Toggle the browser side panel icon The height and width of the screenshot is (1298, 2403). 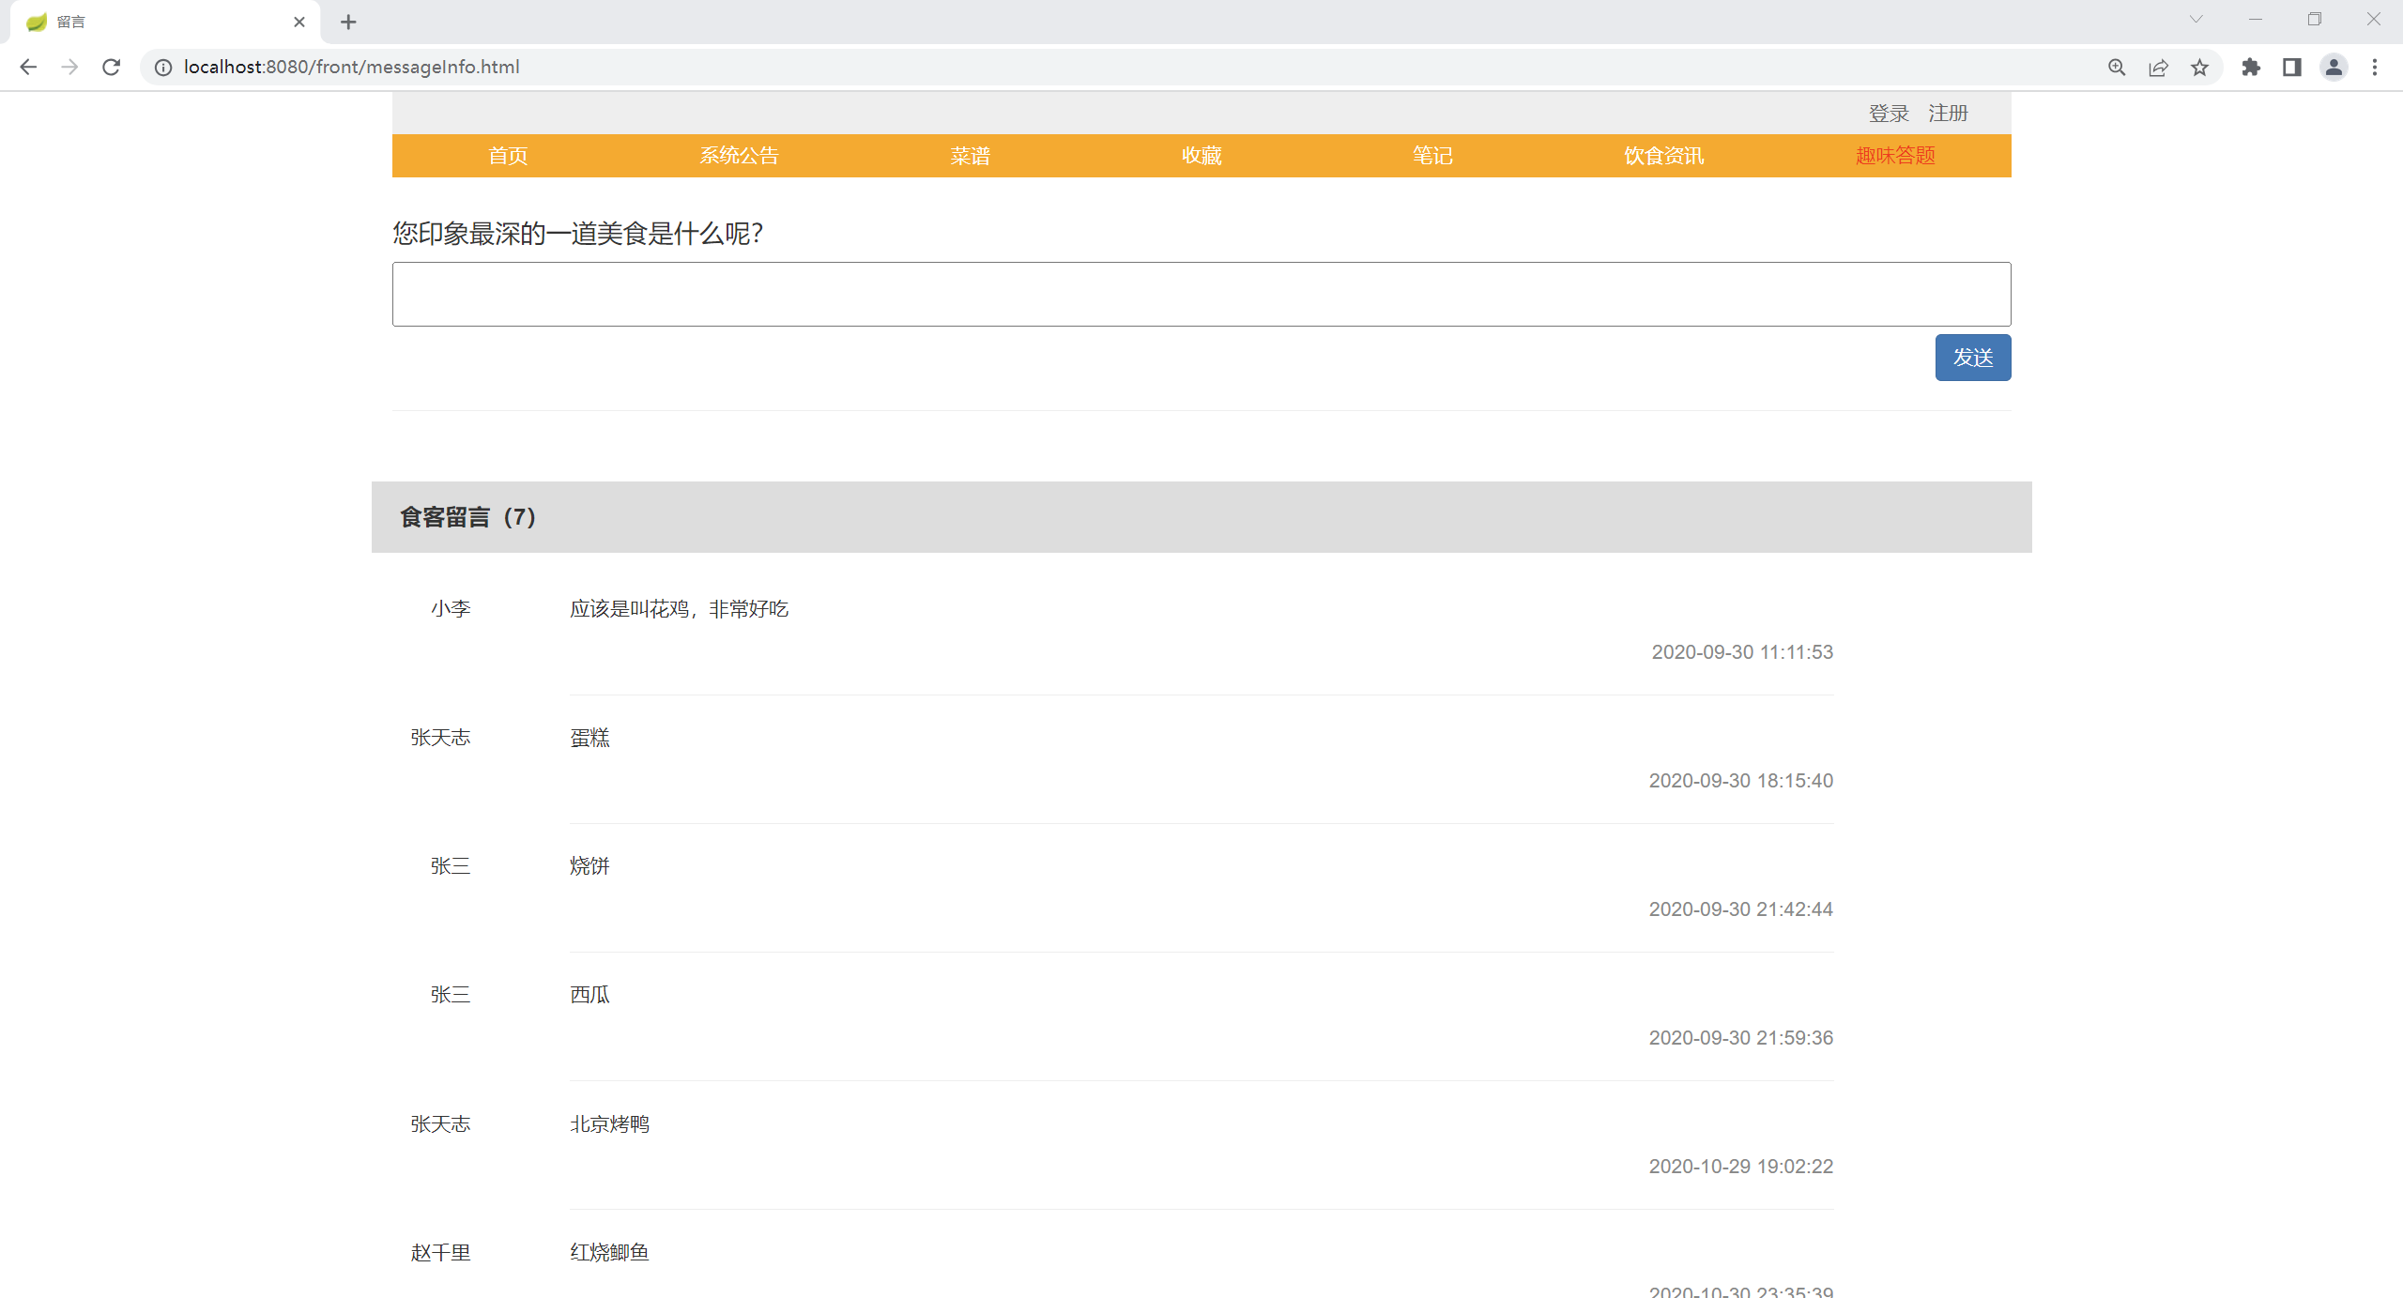click(2292, 68)
